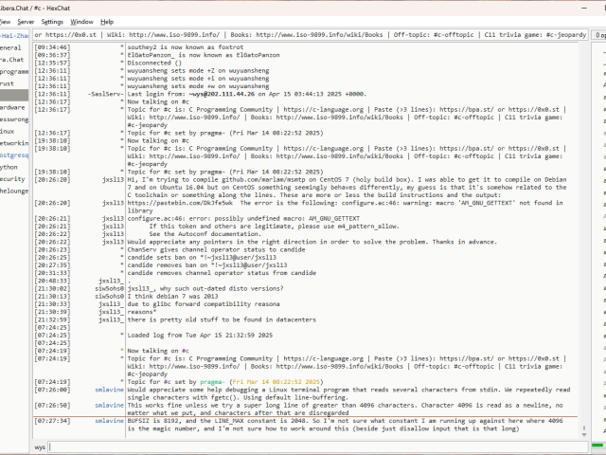The width and height of the screenshot is (606, 455).
Task: Open the highlighted postgresql channel
Action: [x=14, y=155]
